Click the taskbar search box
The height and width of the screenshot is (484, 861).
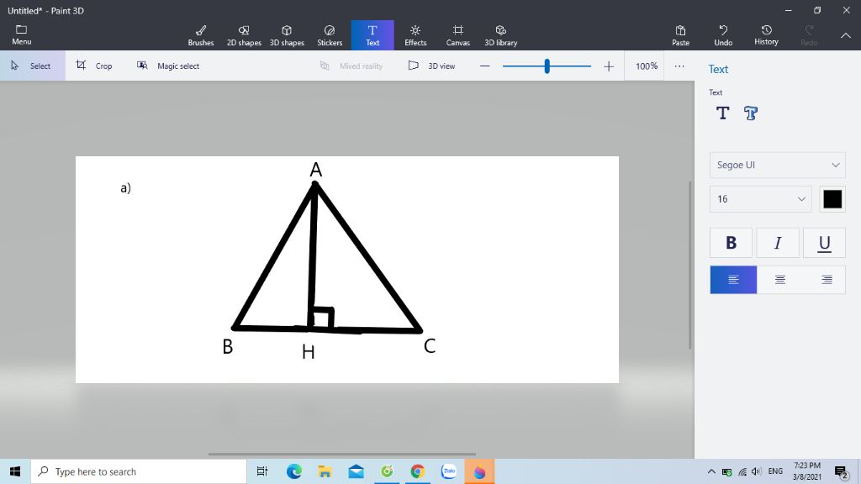coord(139,471)
